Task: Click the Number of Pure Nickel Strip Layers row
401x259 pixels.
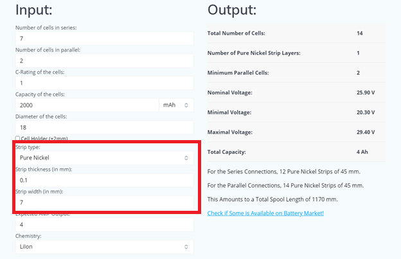Action: (296, 53)
